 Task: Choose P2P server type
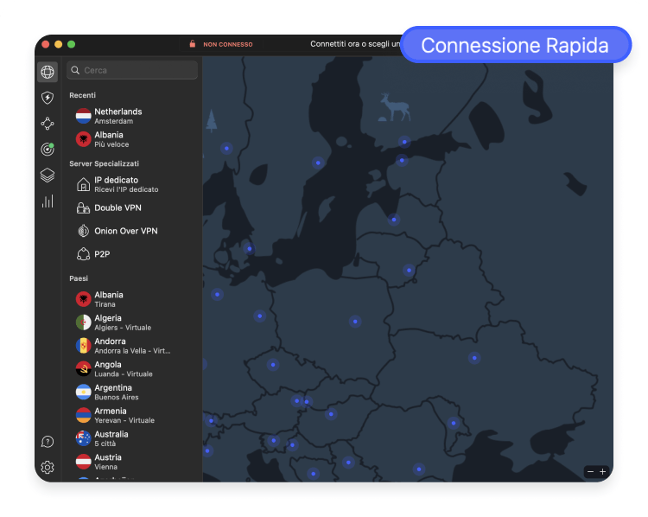coord(132,254)
